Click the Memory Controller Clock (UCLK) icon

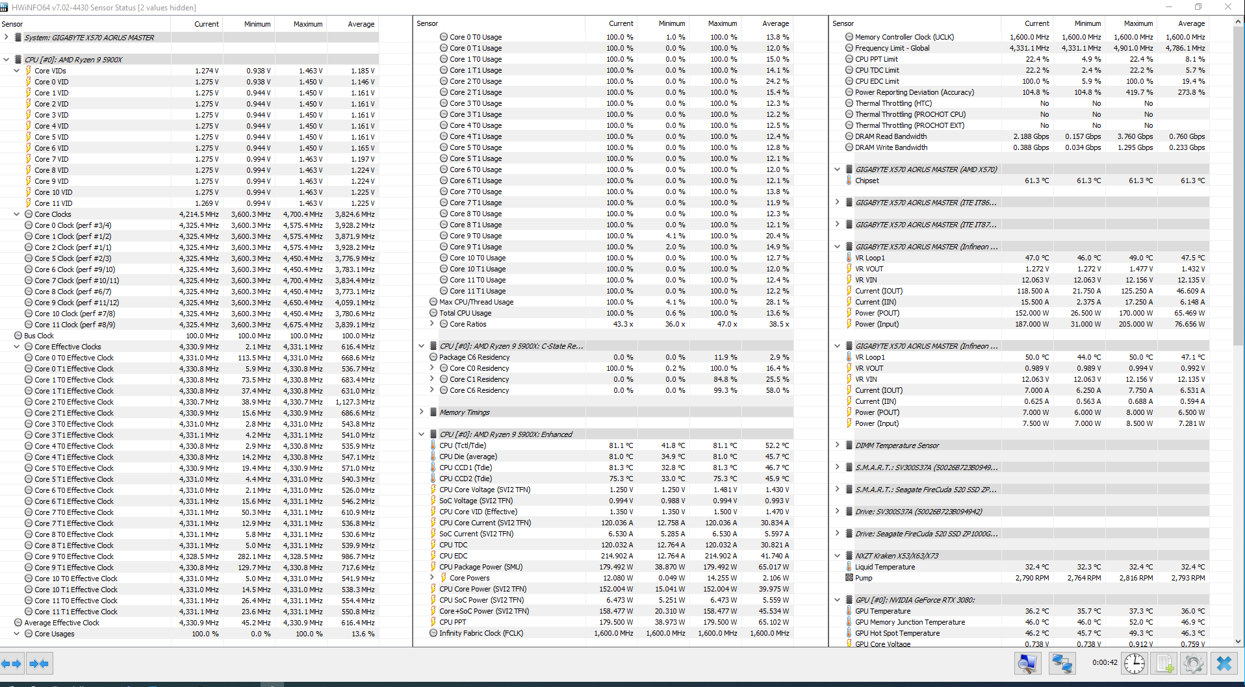coord(849,37)
